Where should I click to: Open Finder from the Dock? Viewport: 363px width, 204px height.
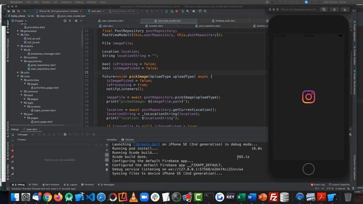point(15,197)
